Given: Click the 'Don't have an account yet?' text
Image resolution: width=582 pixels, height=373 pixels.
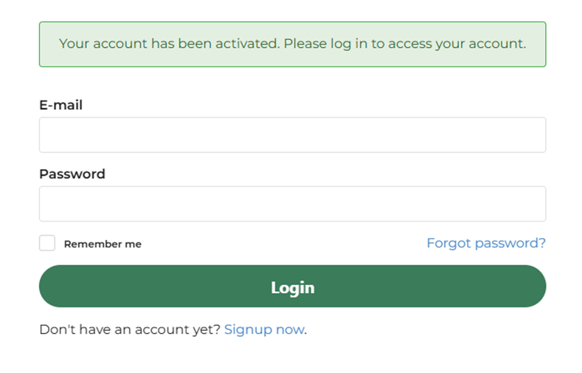Looking at the screenshot, I should [129, 329].
